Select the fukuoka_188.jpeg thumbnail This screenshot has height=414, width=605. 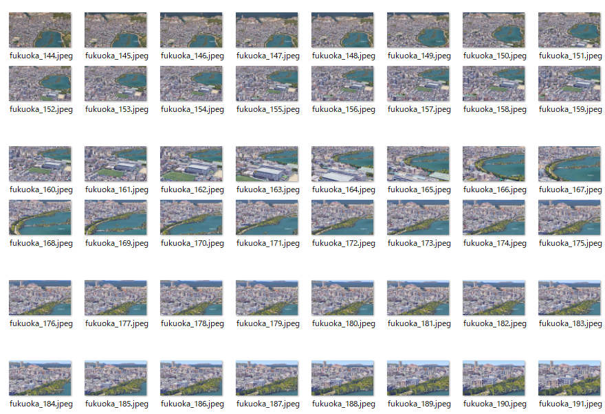(342, 378)
